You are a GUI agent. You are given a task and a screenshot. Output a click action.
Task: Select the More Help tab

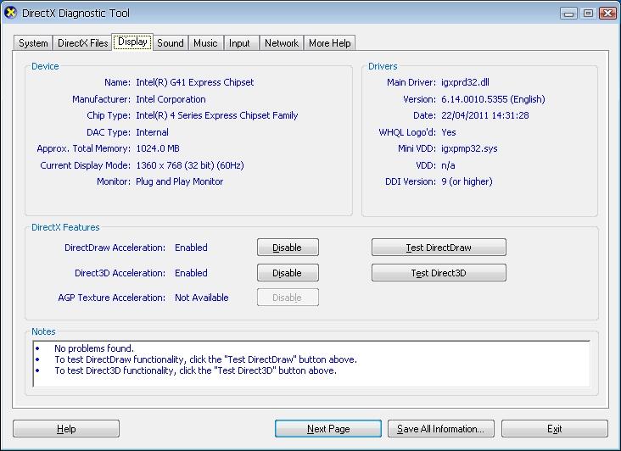(330, 43)
